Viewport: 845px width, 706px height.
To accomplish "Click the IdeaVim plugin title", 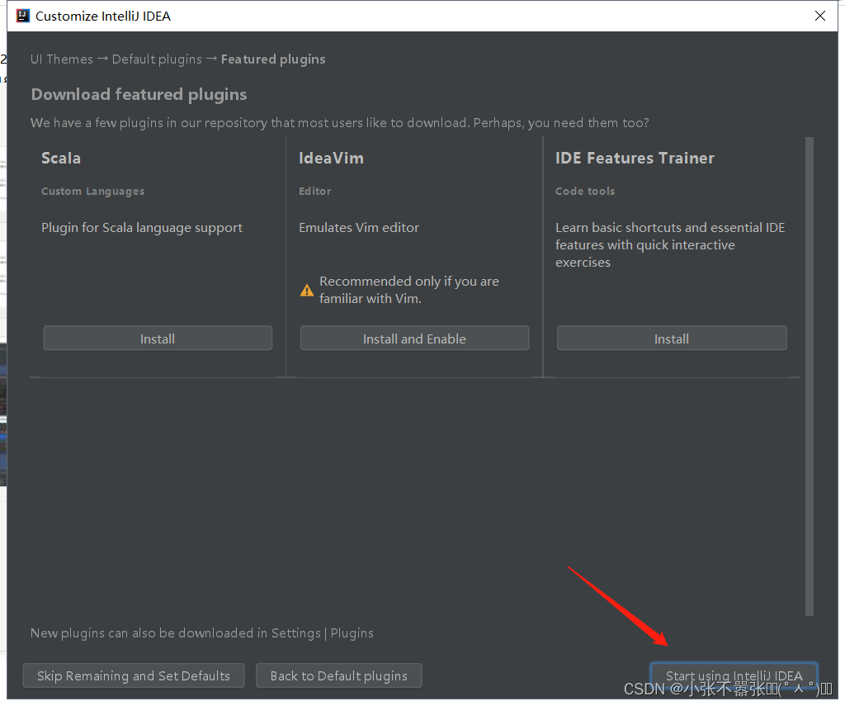I will coord(331,158).
